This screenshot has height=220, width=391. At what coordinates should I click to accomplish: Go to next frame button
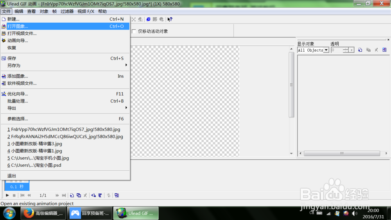pos(57,195)
